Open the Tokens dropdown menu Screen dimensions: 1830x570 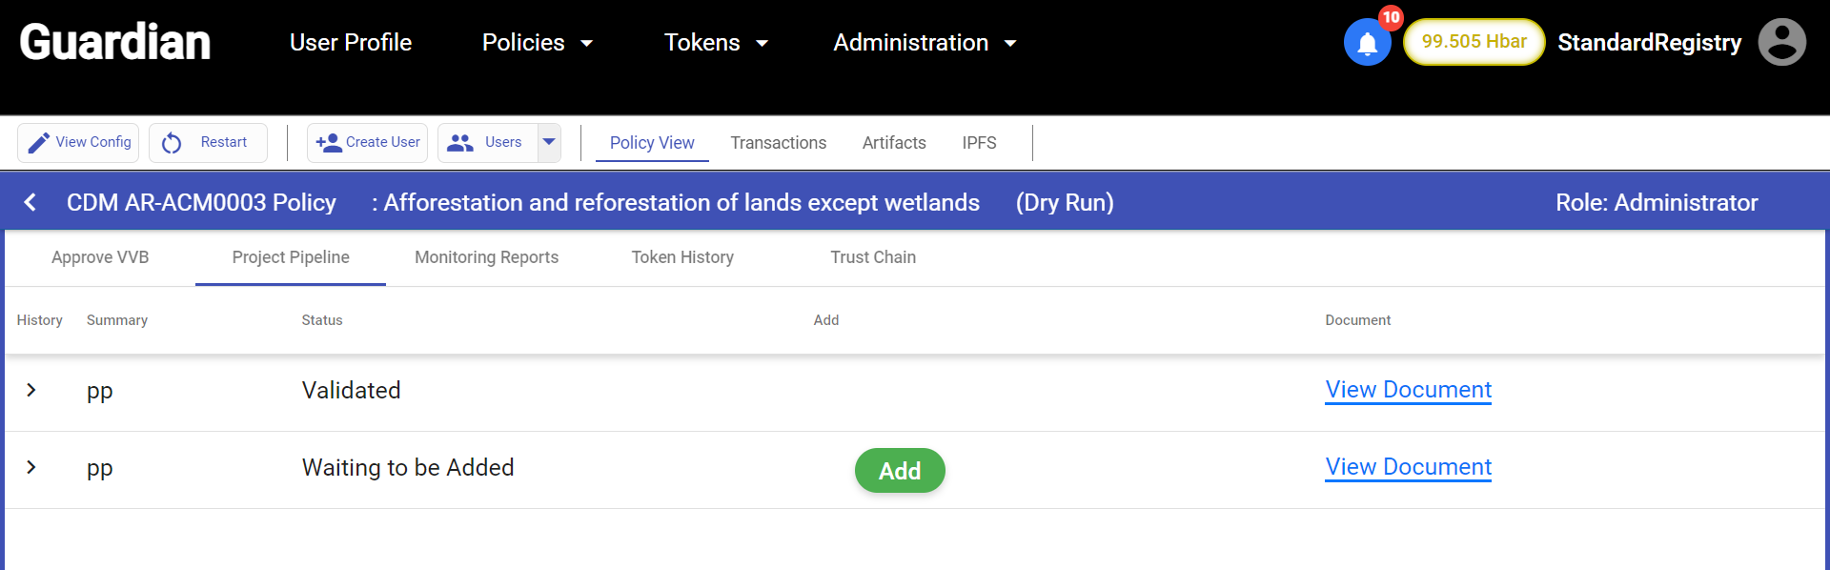coord(716,43)
